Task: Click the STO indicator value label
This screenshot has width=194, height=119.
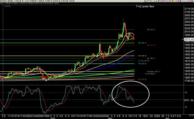Action: 189,100
